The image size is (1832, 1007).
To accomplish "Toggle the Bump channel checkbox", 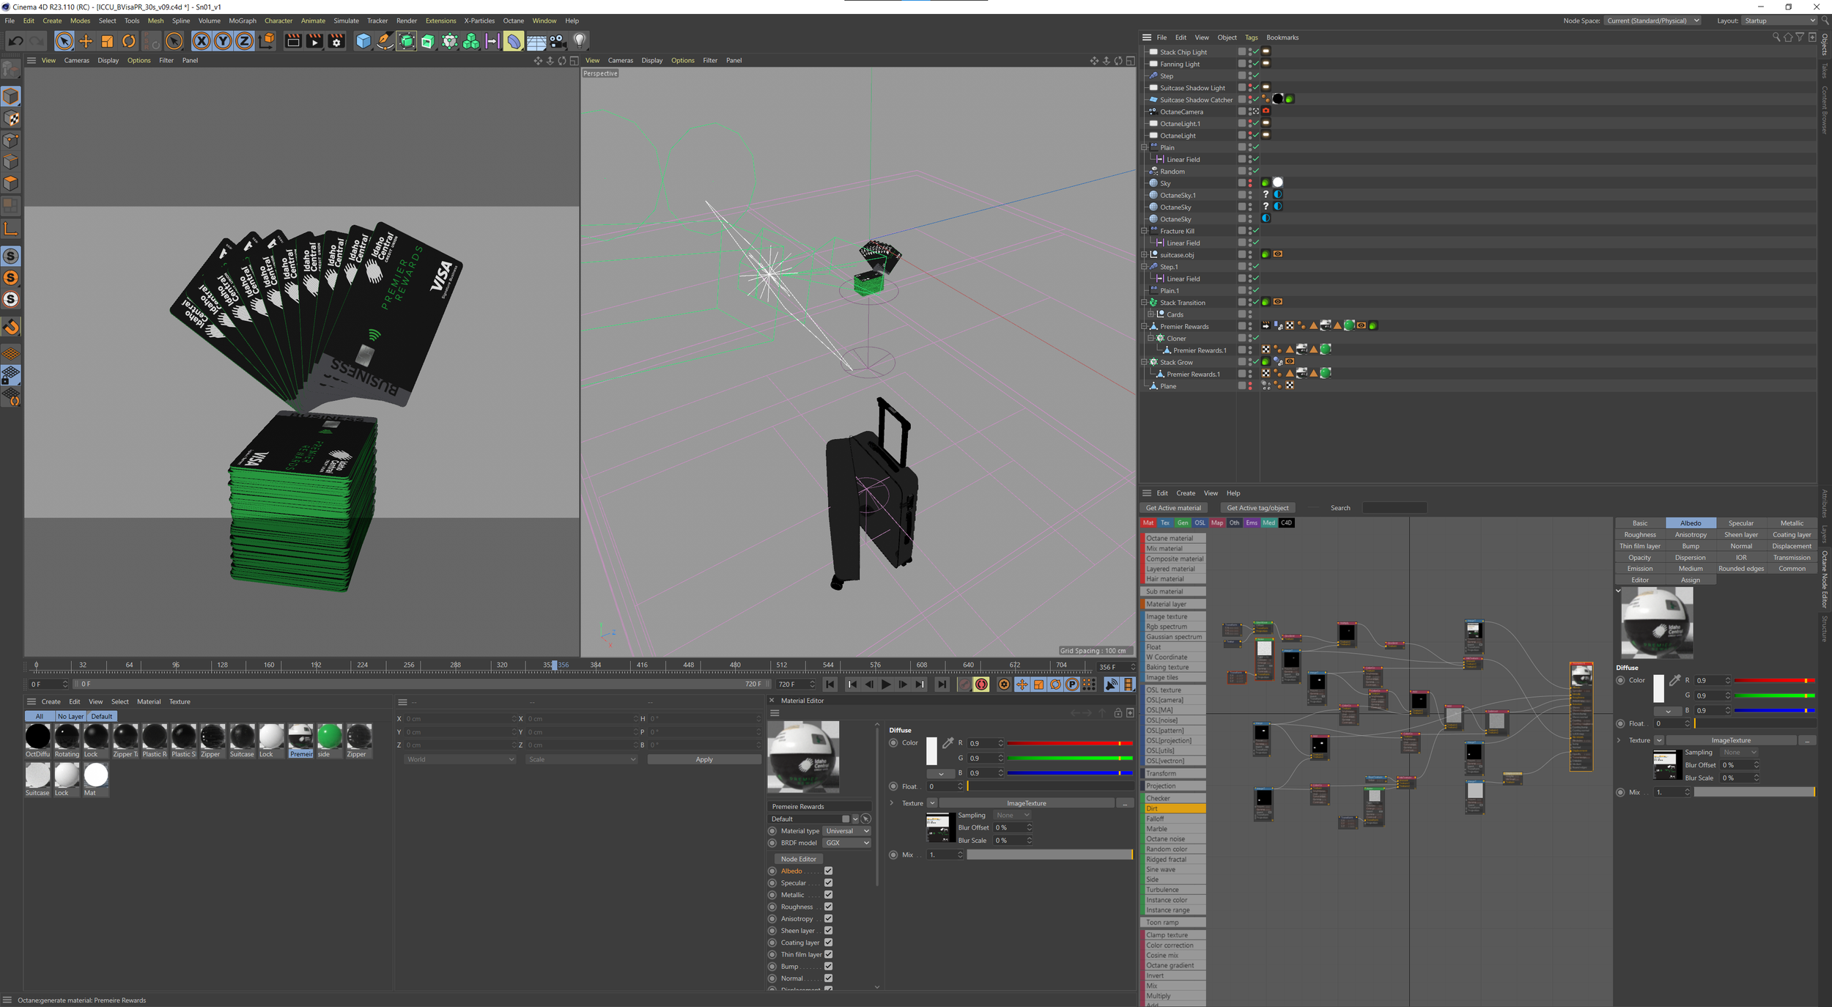I will click(x=828, y=966).
